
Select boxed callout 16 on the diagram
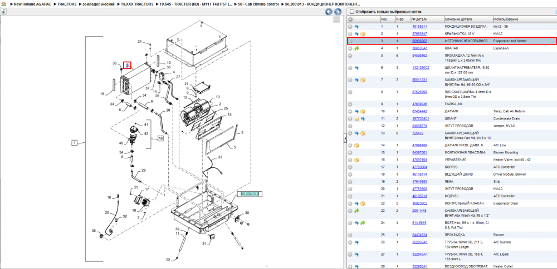pos(160,138)
